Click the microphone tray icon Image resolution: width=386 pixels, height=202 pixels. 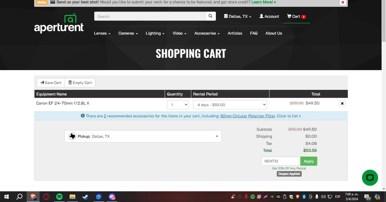tap(317, 197)
